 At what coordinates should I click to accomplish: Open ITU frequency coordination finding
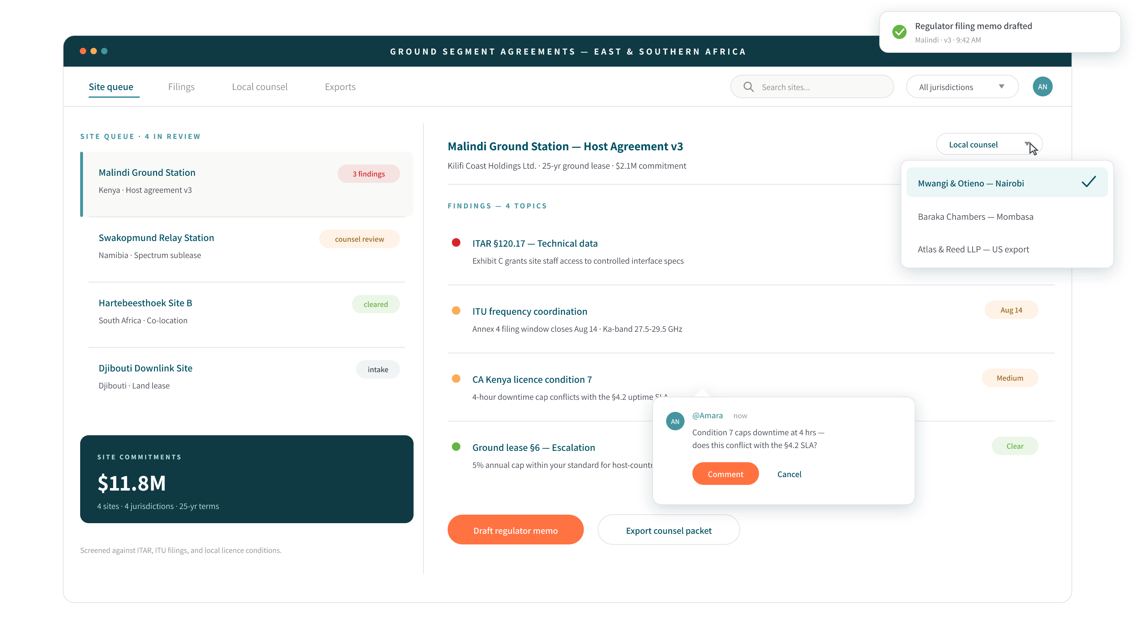[x=530, y=311]
